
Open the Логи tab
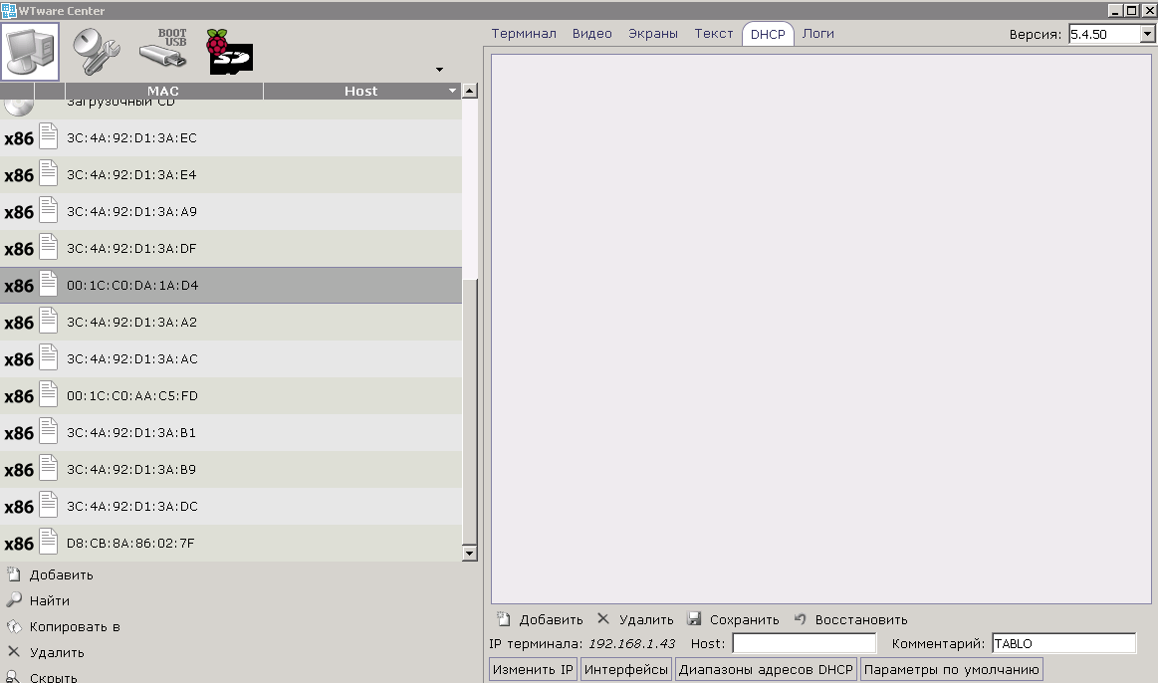818,33
